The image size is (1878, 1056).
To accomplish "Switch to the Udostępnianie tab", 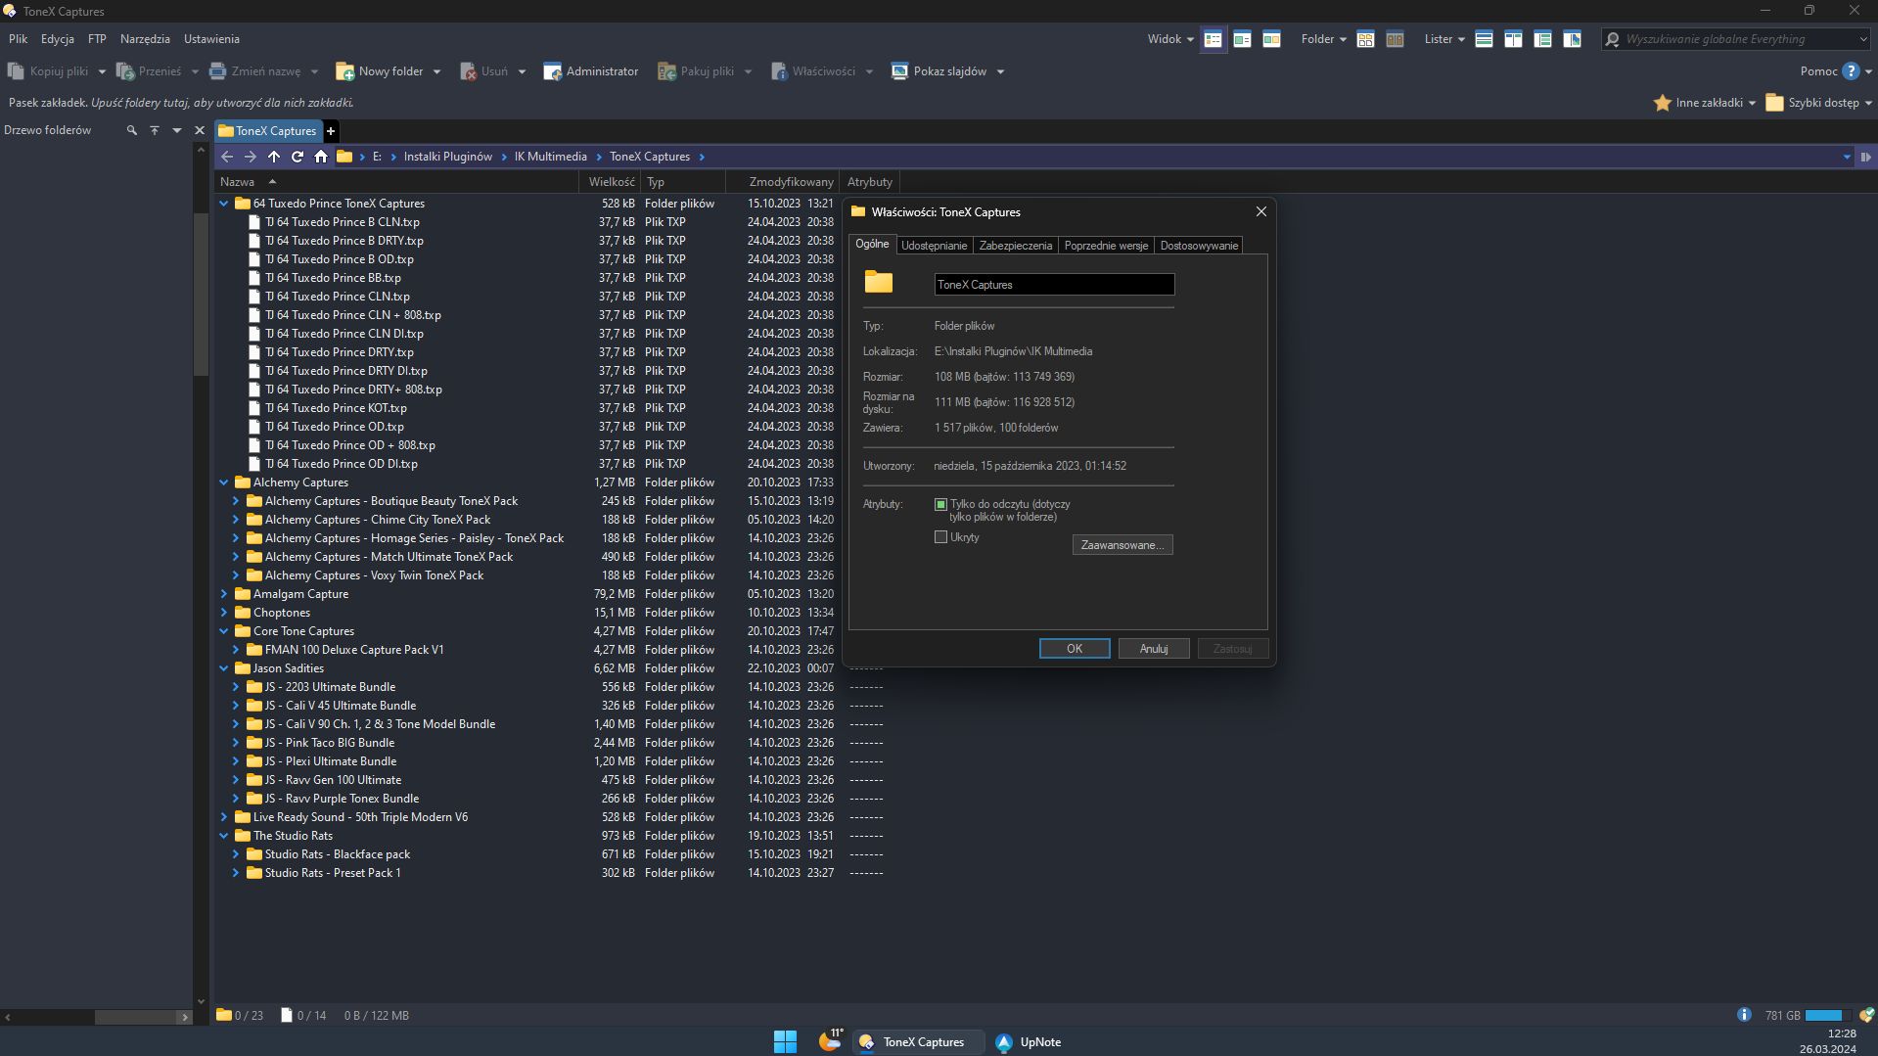I will pyautogui.click(x=934, y=246).
